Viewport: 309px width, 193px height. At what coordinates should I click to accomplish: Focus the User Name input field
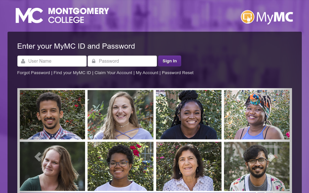(52, 61)
